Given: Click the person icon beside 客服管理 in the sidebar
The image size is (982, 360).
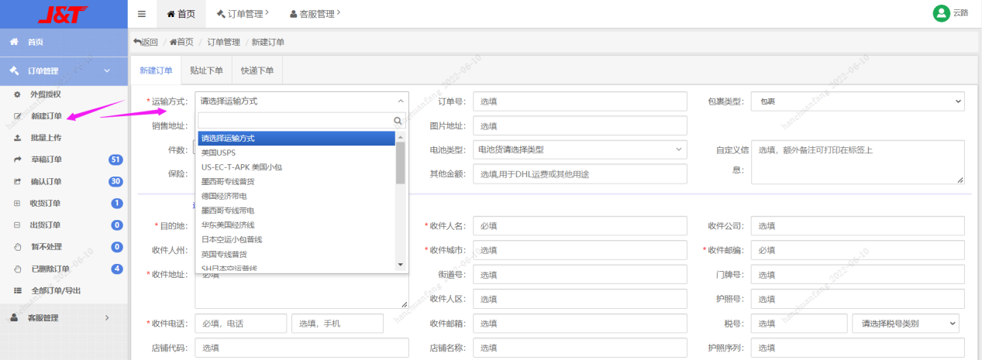Looking at the screenshot, I should tap(14, 317).
